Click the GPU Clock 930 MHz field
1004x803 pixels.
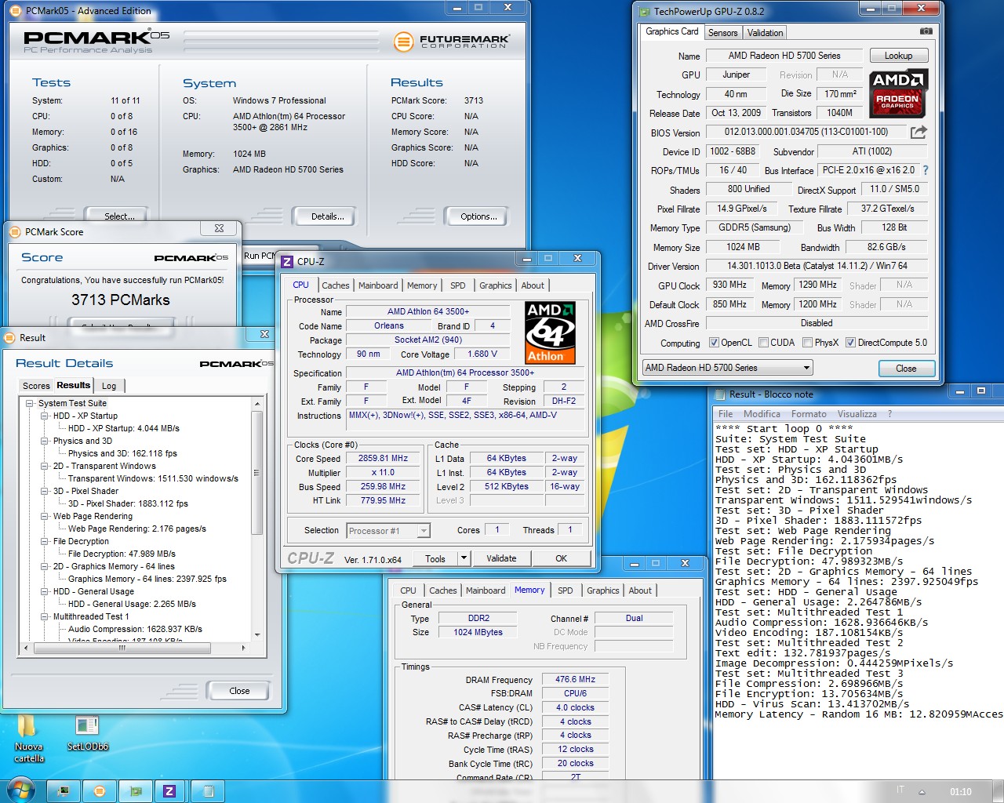pos(729,285)
